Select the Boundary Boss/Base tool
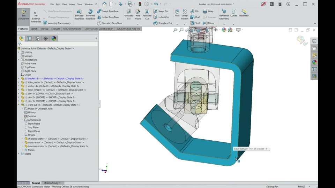 [109, 23]
